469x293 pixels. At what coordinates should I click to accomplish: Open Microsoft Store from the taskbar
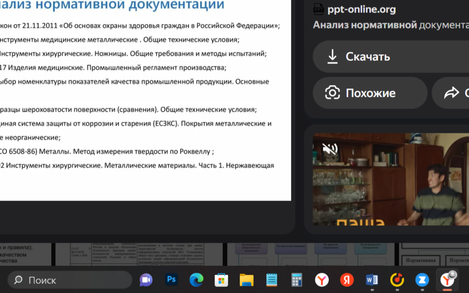click(x=221, y=280)
